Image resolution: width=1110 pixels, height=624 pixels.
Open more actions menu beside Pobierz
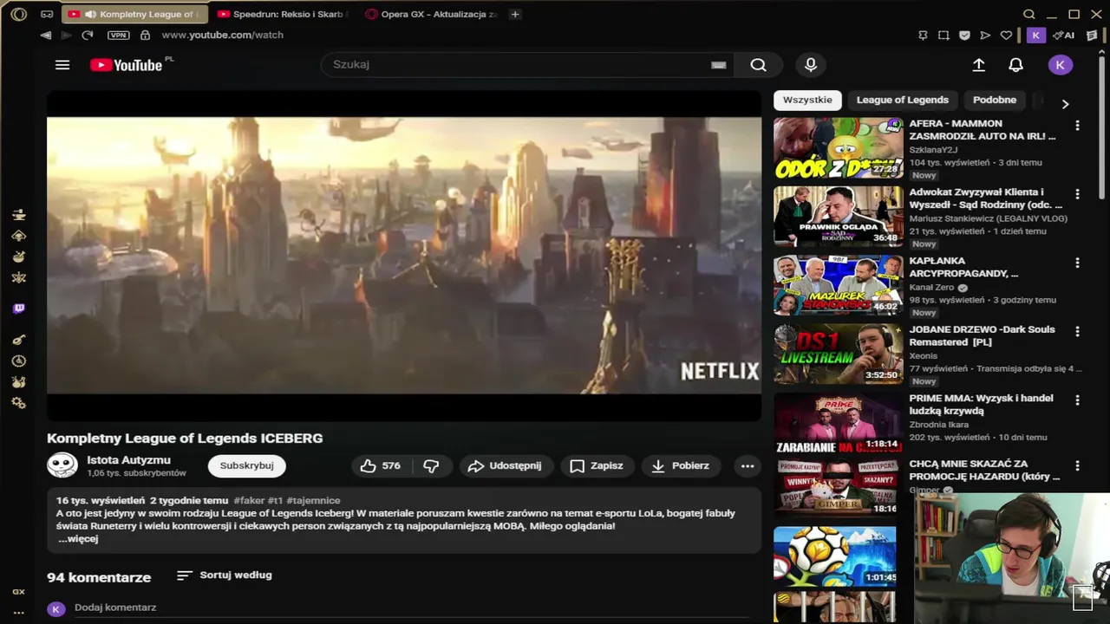pos(748,466)
